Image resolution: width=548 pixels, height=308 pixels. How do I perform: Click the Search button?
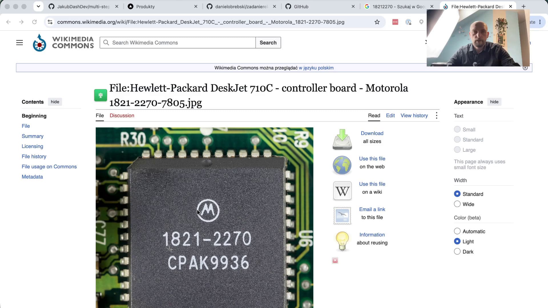tap(268, 43)
